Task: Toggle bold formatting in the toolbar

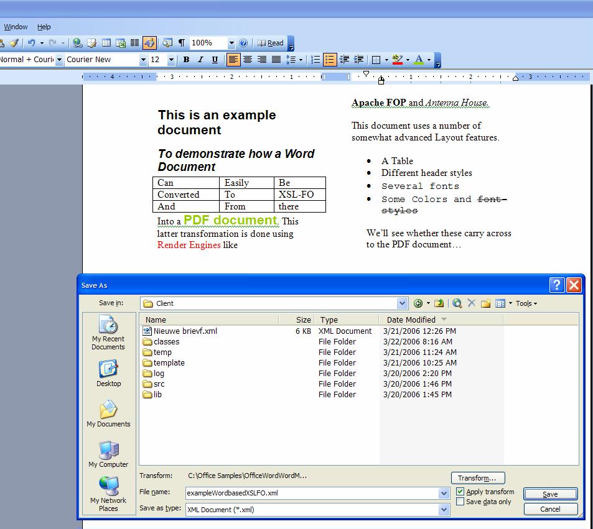Action: (186, 60)
